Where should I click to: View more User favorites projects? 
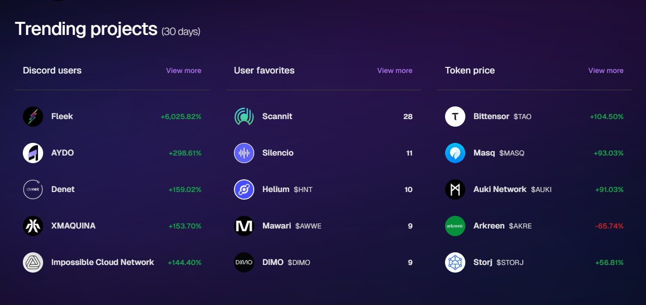coord(395,70)
